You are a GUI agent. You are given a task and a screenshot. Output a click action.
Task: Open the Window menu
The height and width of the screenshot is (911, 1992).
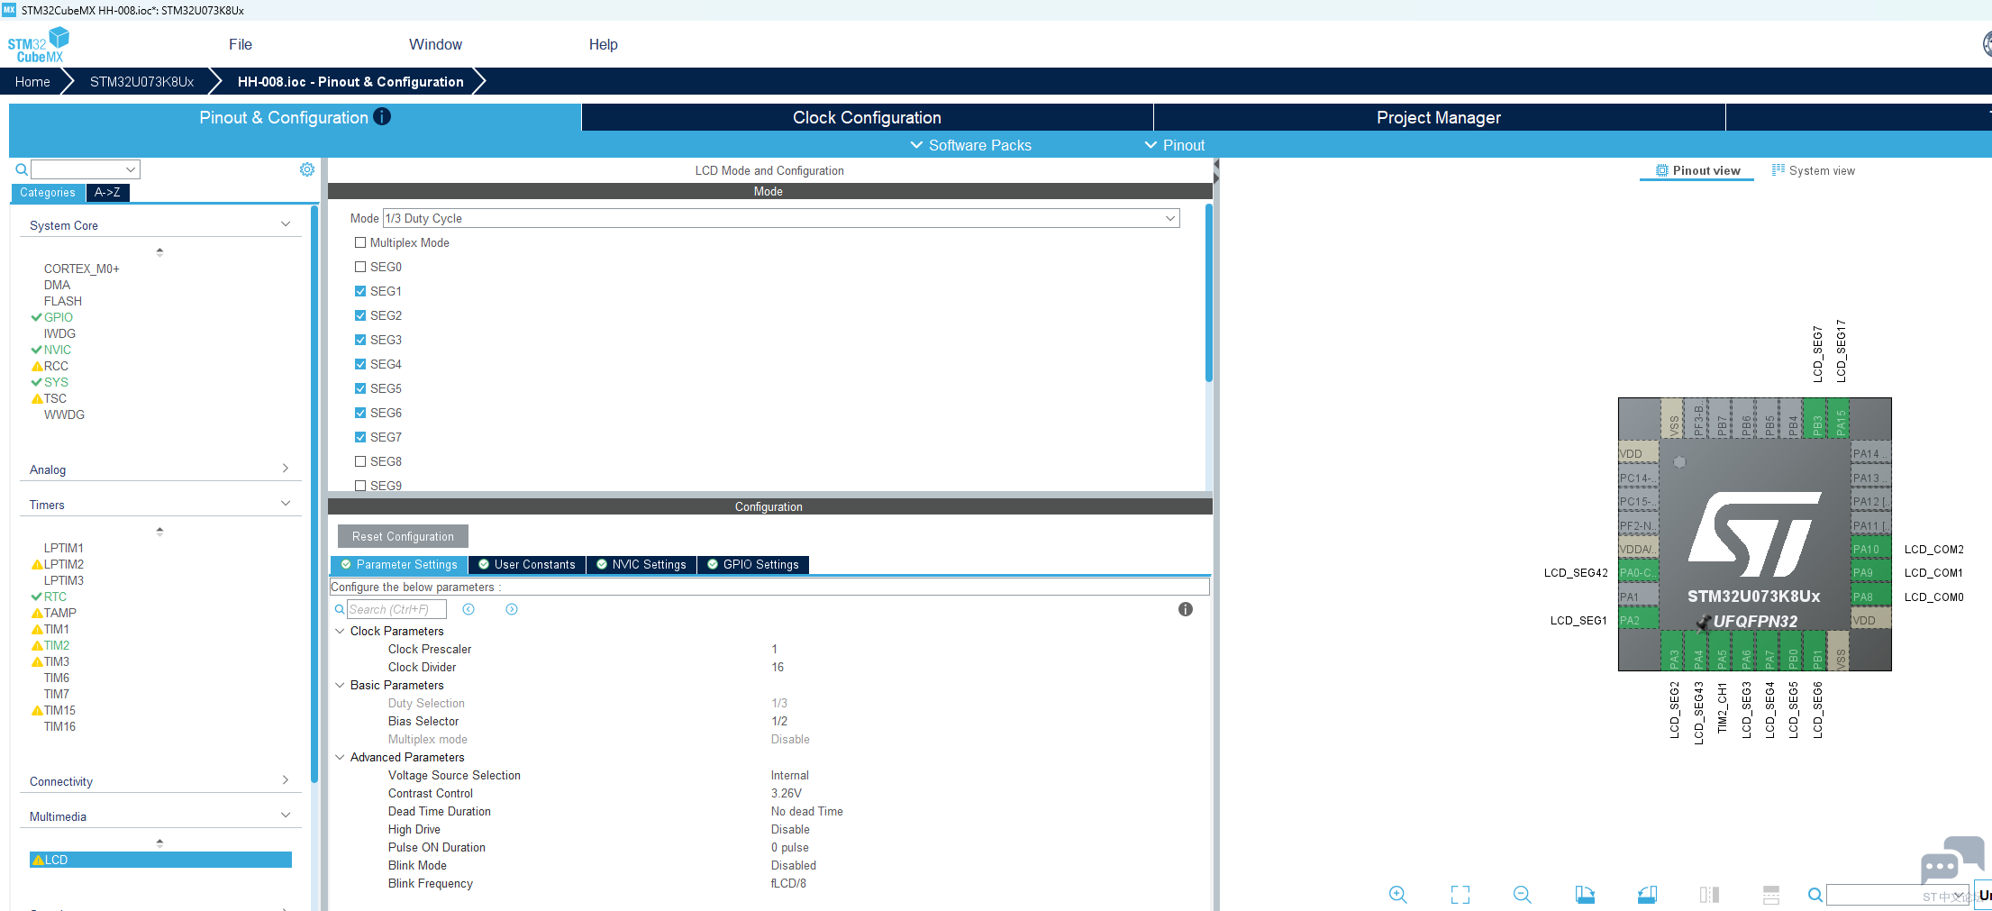pyautogui.click(x=435, y=44)
